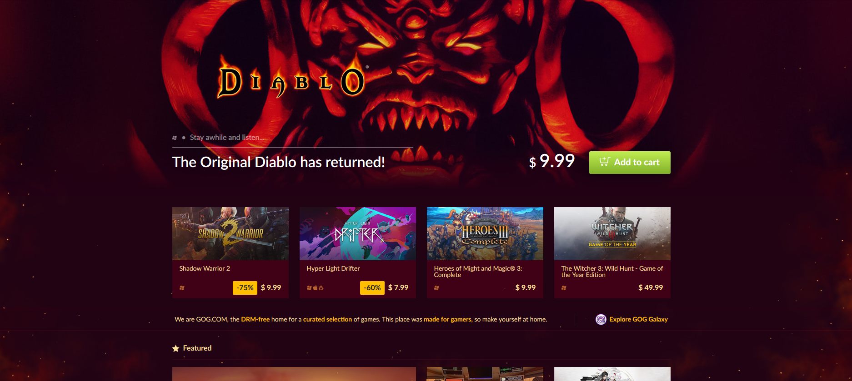Open Hyper Light Drifter cover image
The height and width of the screenshot is (381, 852).
click(x=358, y=233)
